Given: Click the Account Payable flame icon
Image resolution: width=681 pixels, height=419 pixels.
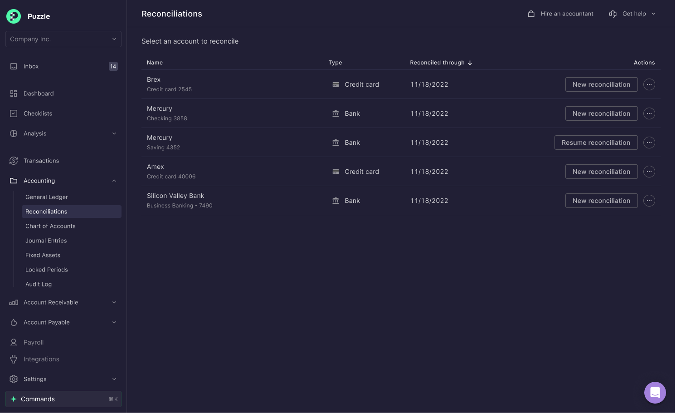Looking at the screenshot, I should click(14, 322).
